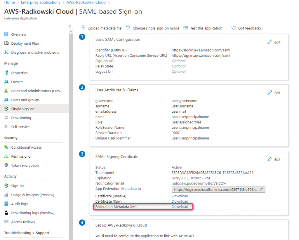
Task: Click the Provisioning logs person icon
Action: point(6,213)
